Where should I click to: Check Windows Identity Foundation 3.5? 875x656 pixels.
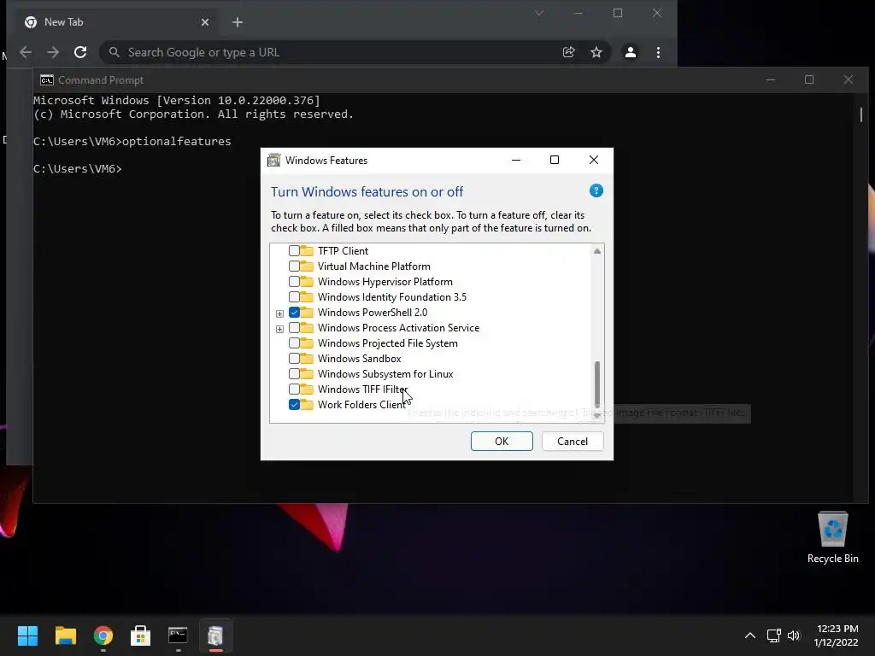click(294, 296)
